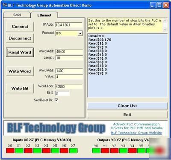Click the Y0 output indicator
Viewport: 171px width, 160px height.
[x=96, y=151]
